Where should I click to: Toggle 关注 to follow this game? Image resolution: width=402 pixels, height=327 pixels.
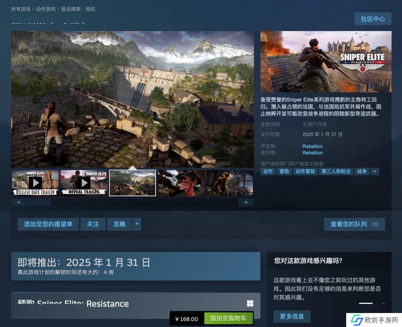93,224
